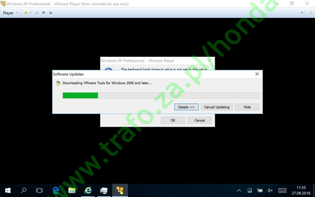Screen dimensions: 315x197
Task: Close the VMware Player window
Action: 307,4
